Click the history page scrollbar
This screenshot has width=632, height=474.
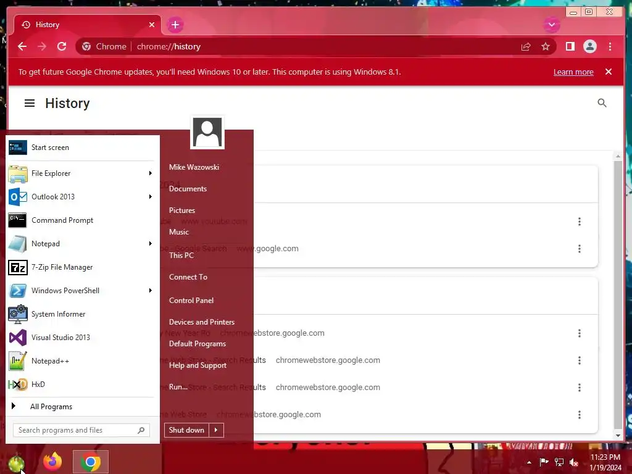click(x=618, y=296)
